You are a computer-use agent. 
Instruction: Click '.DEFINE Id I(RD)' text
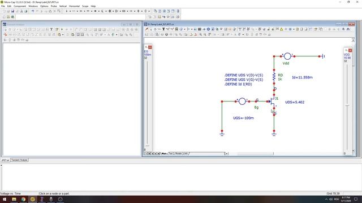point(238,84)
